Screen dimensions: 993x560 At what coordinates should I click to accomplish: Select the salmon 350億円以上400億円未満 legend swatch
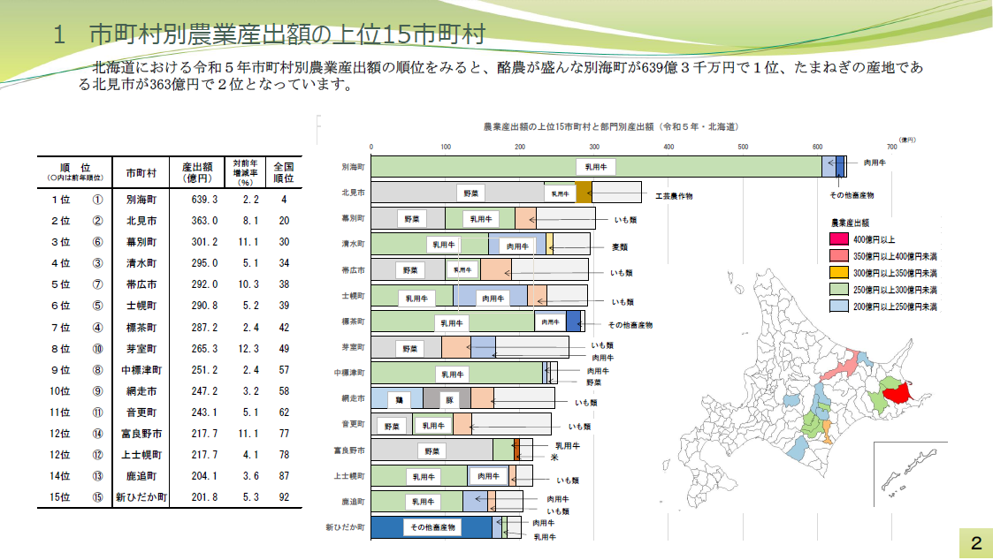pos(839,255)
